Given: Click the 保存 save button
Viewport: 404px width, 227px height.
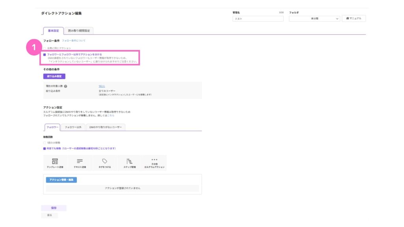Looking at the screenshot, I should tap(54, 208).
